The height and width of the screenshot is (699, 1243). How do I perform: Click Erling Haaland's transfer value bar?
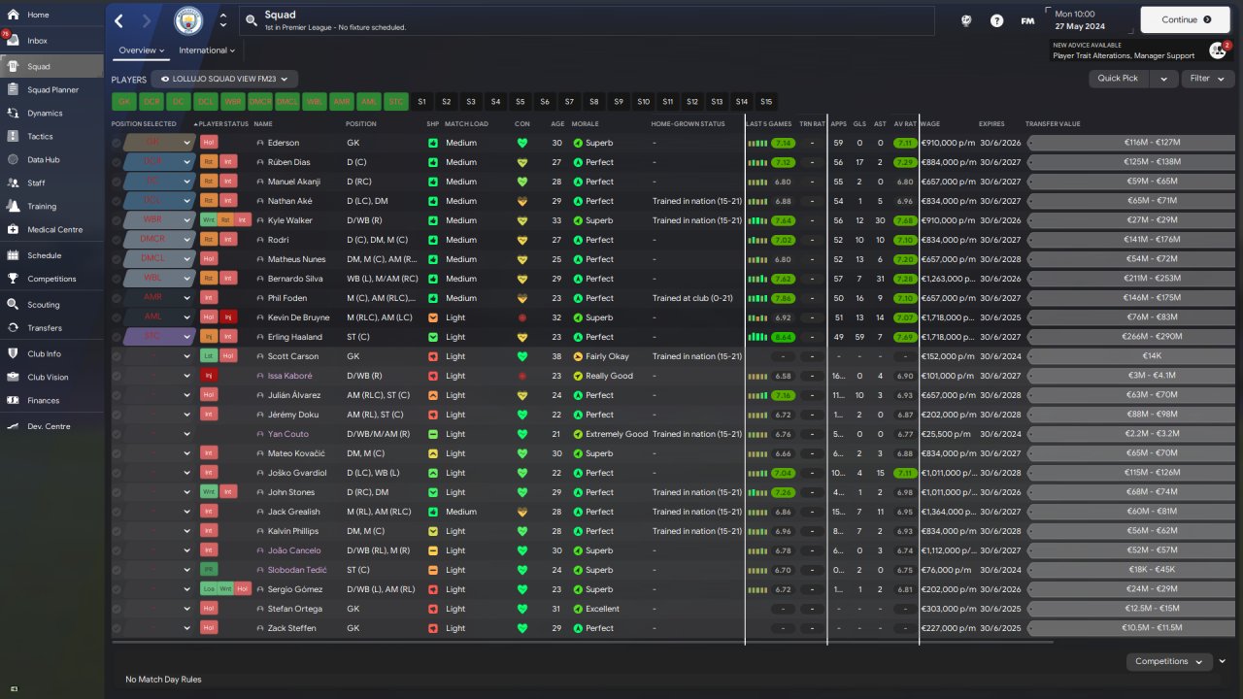pyautogui.click(x=1131, y=337)
